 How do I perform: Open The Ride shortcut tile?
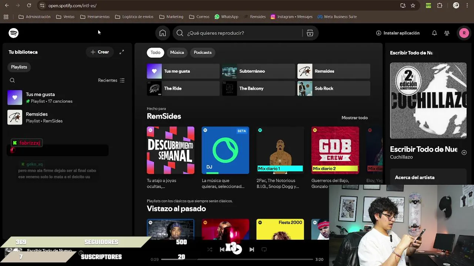coord(183,89)
